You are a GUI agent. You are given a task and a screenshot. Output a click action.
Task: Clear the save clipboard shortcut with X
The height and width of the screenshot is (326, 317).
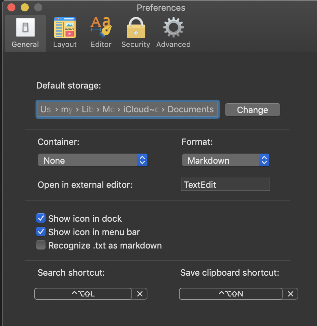click(291, 294)
